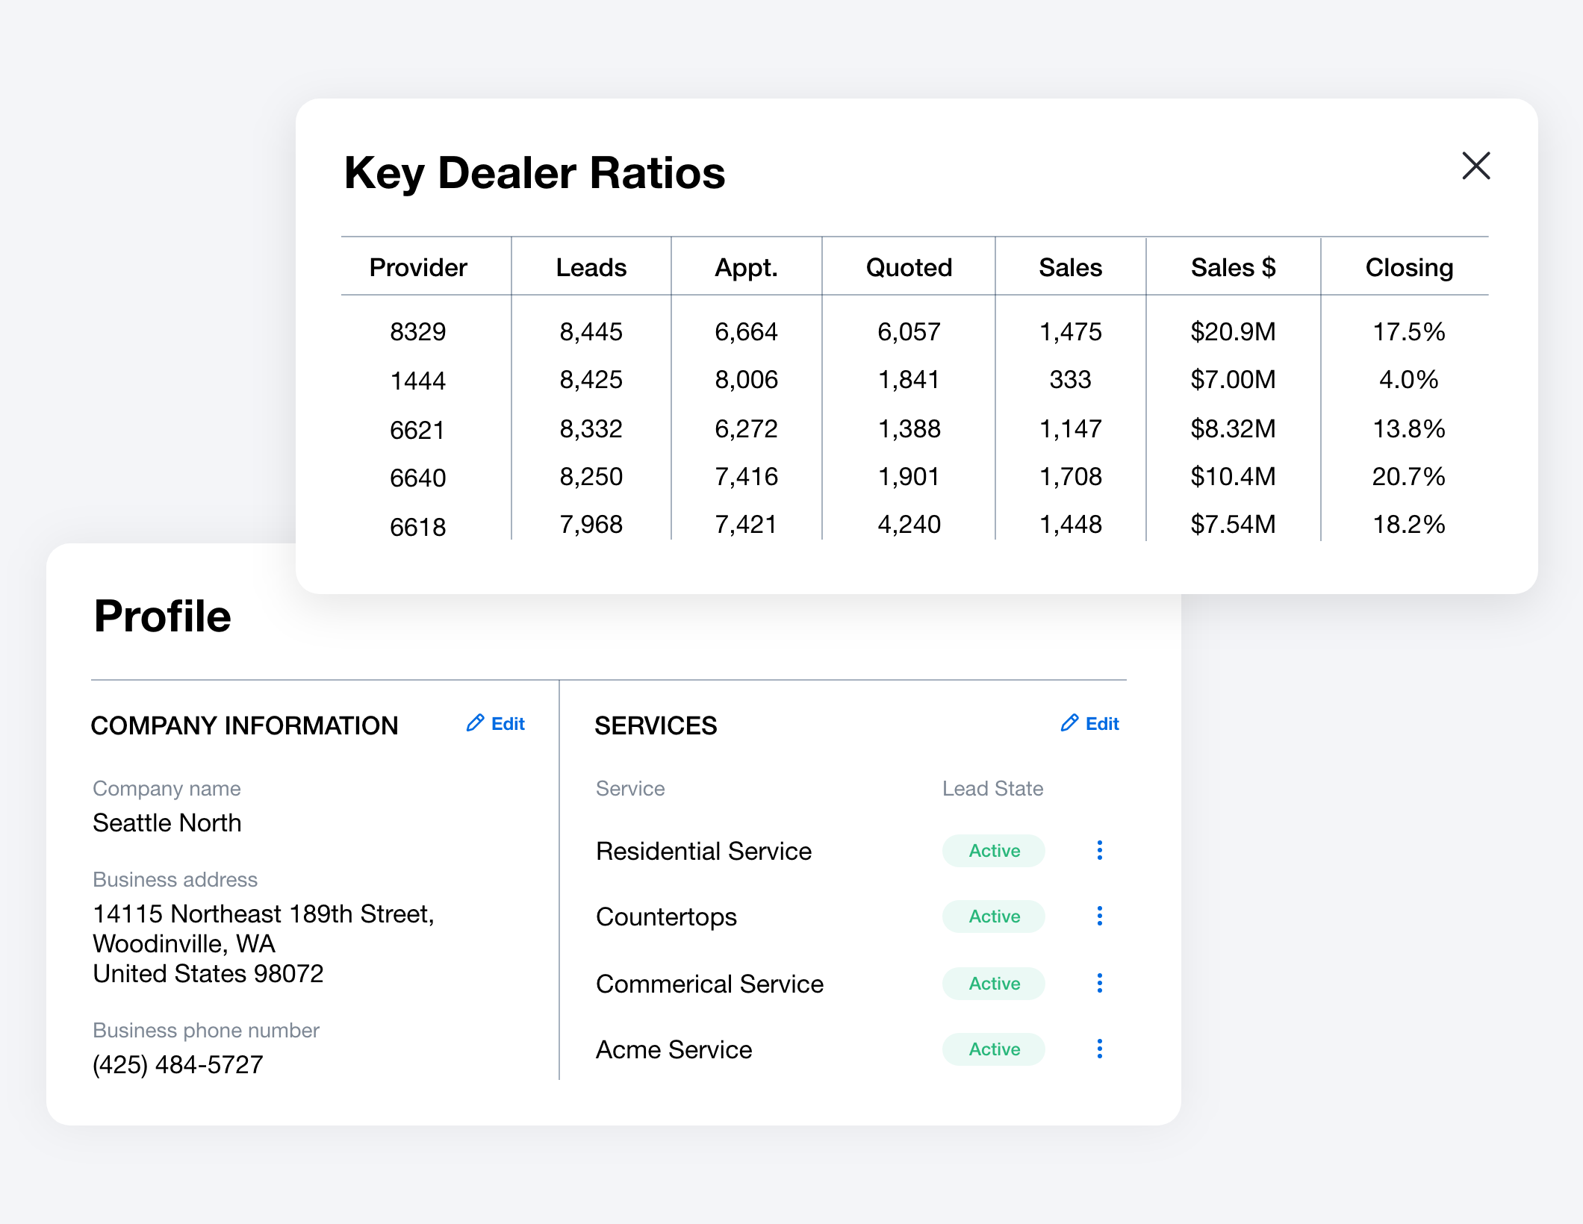The width and height of the screenshot is (1583, 1224).
Task: Sort by the Leads column header
Action: [591, 267]
